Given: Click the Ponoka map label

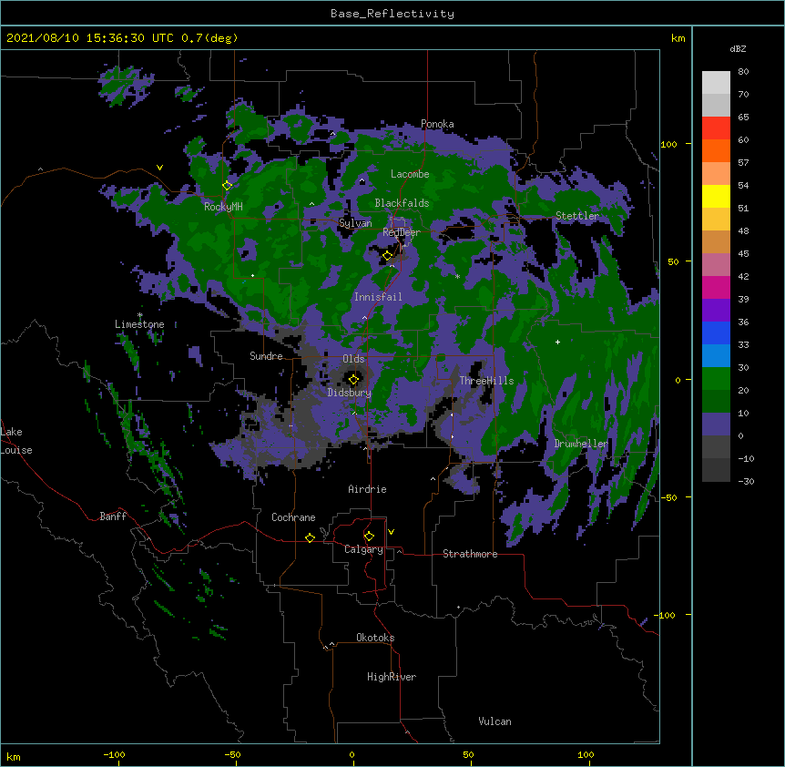Looking at the screenshot, I should [x=437, y=124].
